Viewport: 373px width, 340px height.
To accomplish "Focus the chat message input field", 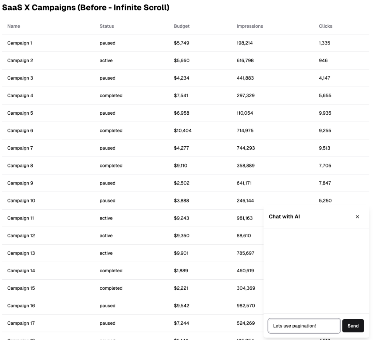I will click(304, 326).
